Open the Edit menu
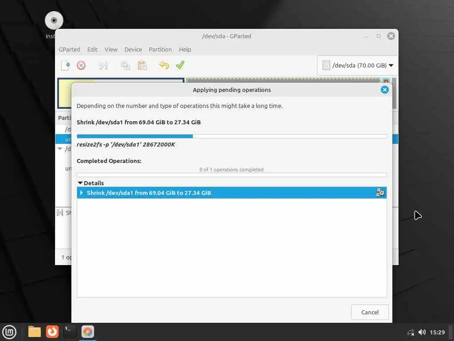This screenshot has height=341, width=454. click(x=92, y=50)
